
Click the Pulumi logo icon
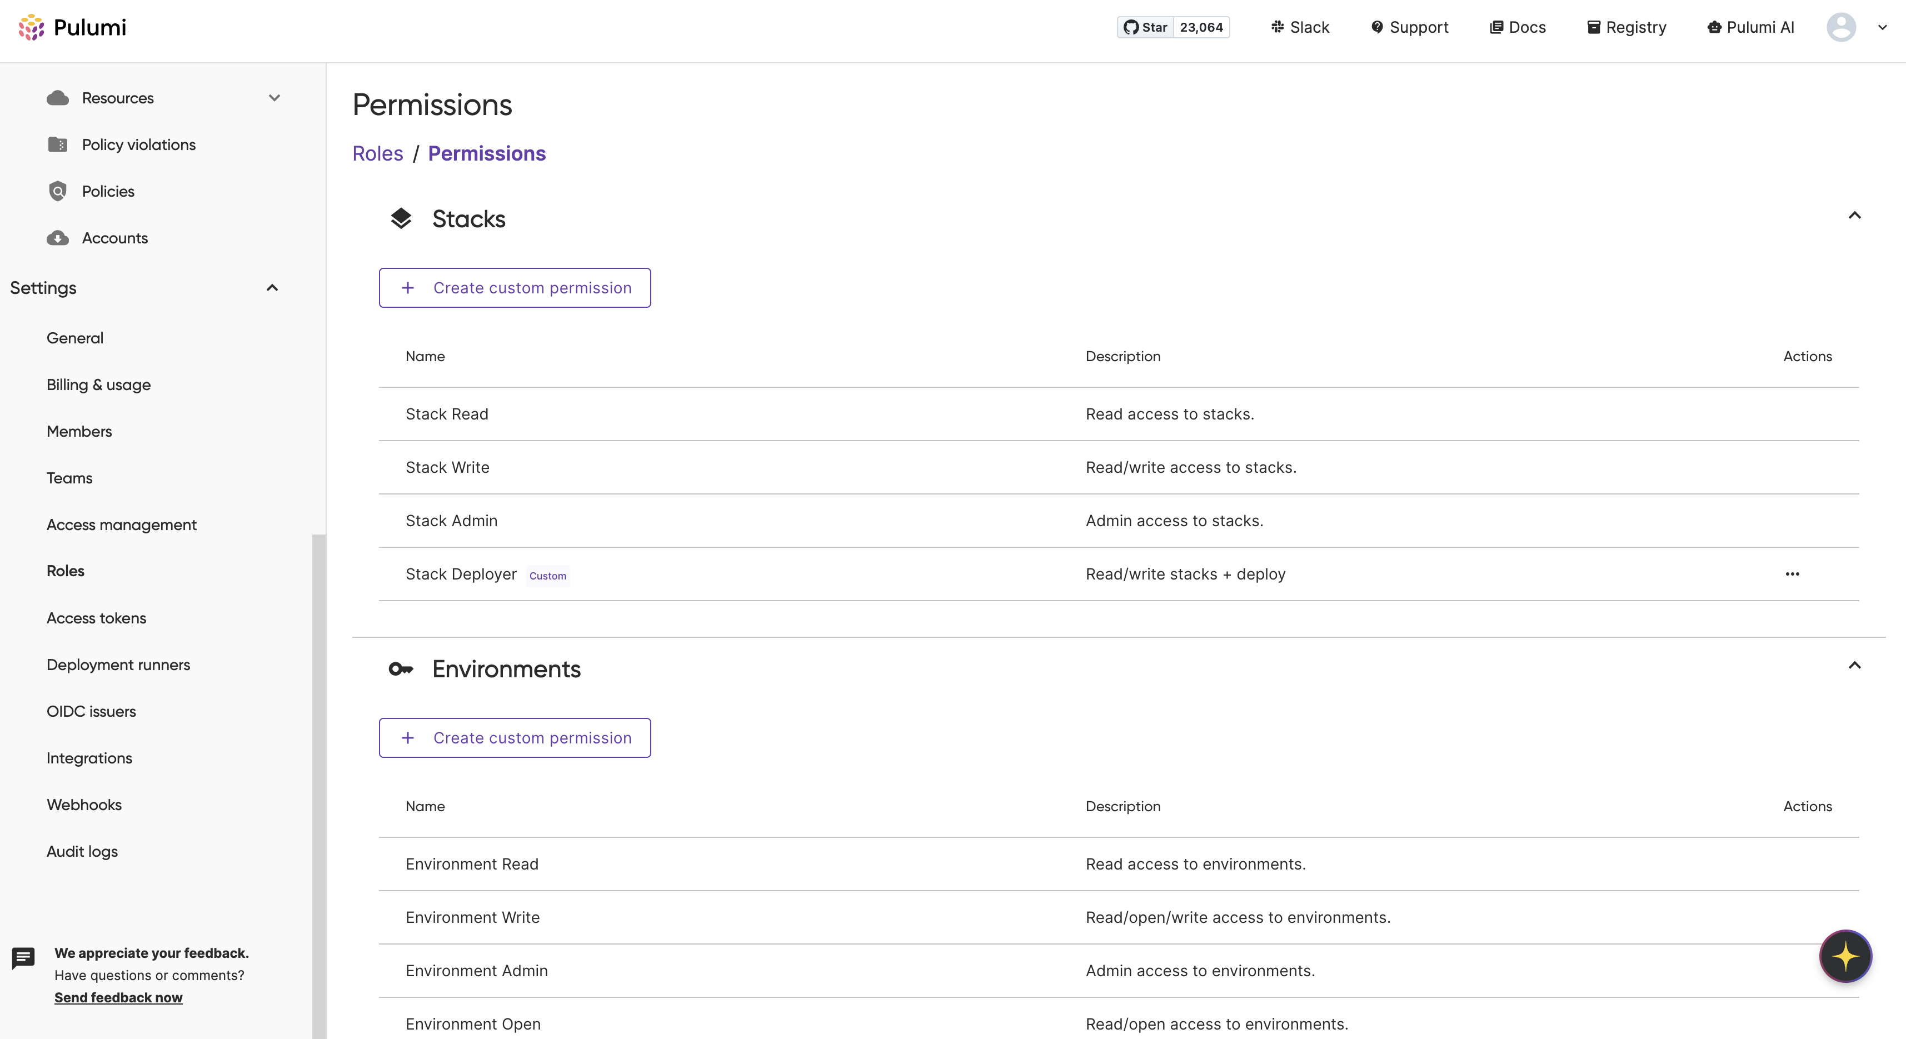tap(31, 27)
